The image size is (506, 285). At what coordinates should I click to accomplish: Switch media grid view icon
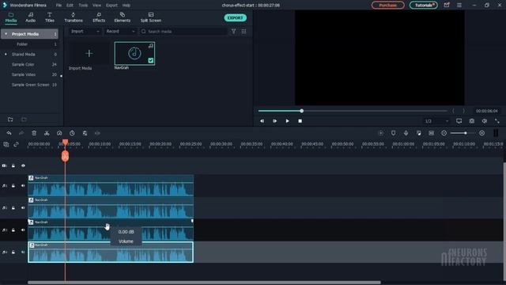coord(244,32)
